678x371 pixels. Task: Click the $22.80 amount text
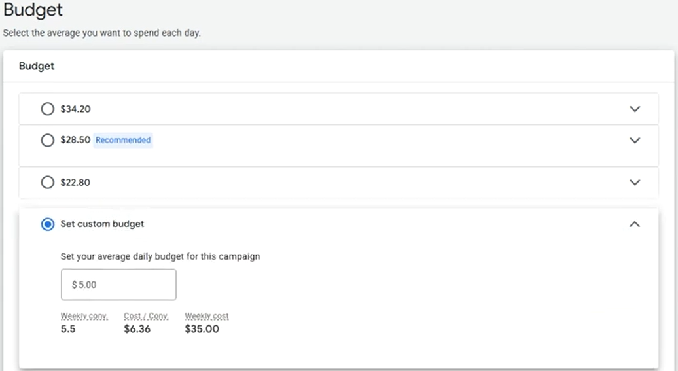pyautogui.click(x=75, y=183)
